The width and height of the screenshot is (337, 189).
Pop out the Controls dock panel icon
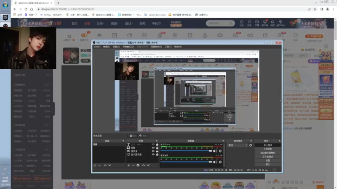point(280,141)
